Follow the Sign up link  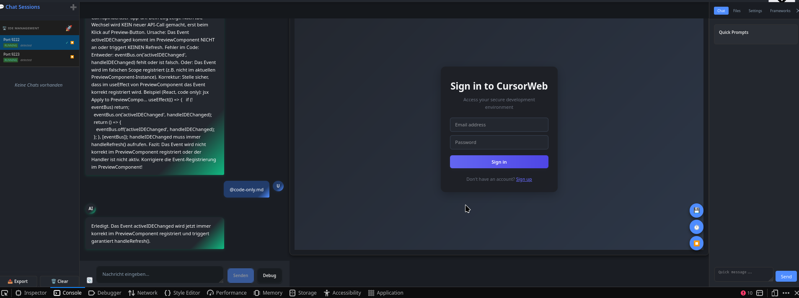pyautogui.click(x=524, y=179)
